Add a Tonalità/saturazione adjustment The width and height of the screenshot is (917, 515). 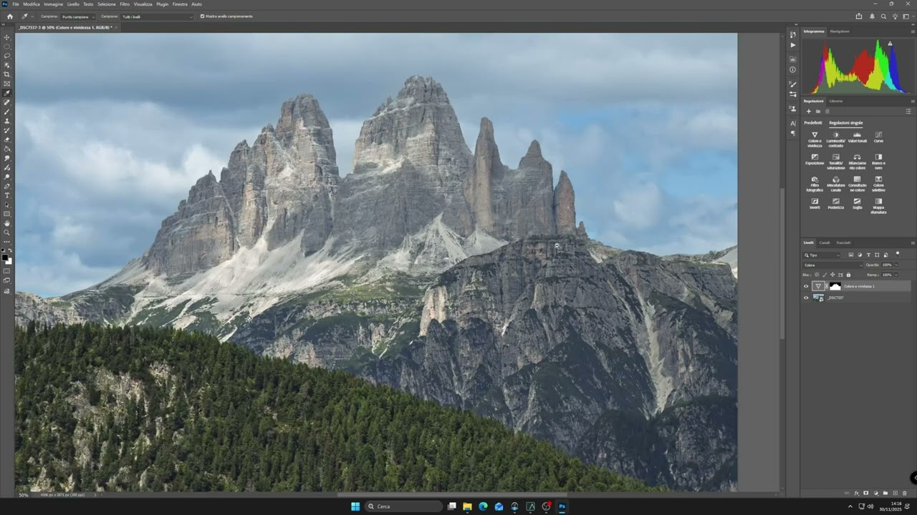coord(835,161)
